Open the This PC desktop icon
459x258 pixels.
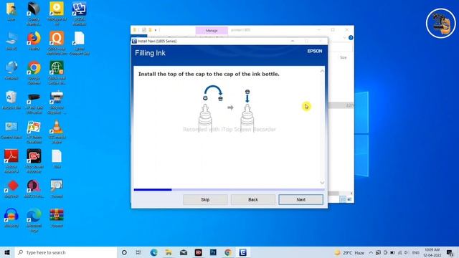point(11,41)
